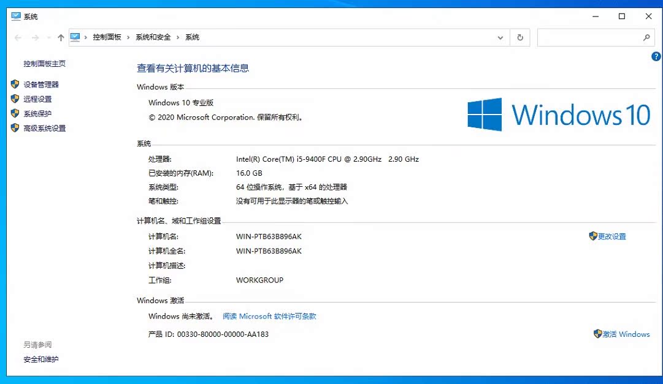Go up one level with up arrow
The height and width of the screenshot is (384, 663).
coord(61,37)
